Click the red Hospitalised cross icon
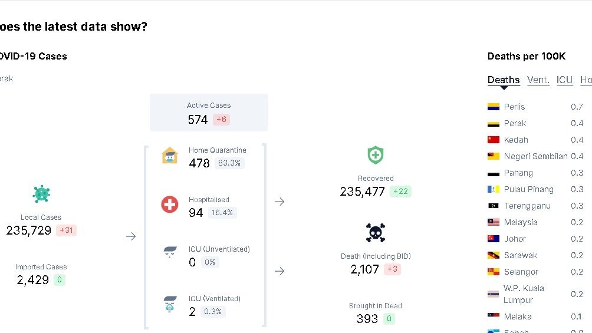This screenshot has width=592, height=333. [170, 205]
